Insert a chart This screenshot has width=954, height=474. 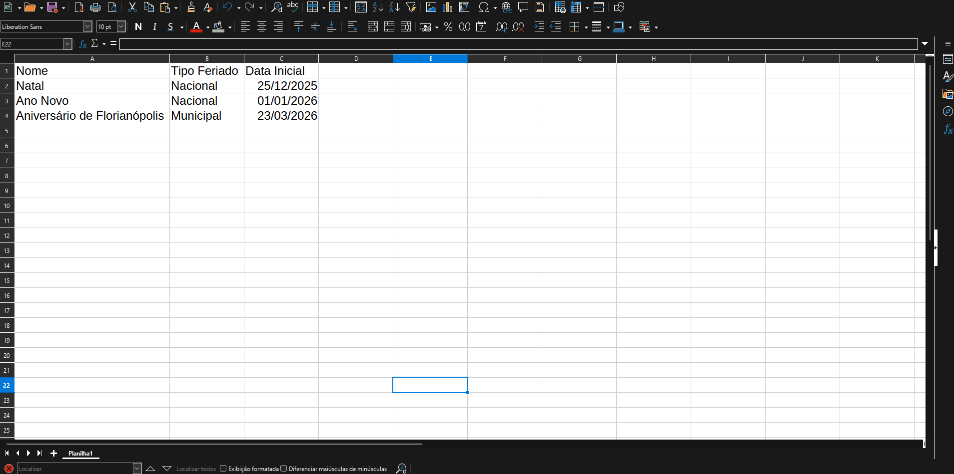coord(448,7)
